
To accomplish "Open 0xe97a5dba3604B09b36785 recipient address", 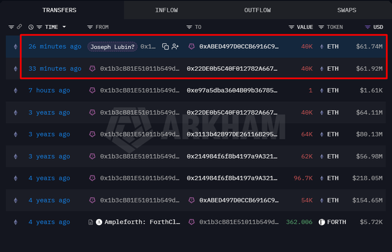I will [232, 90].
